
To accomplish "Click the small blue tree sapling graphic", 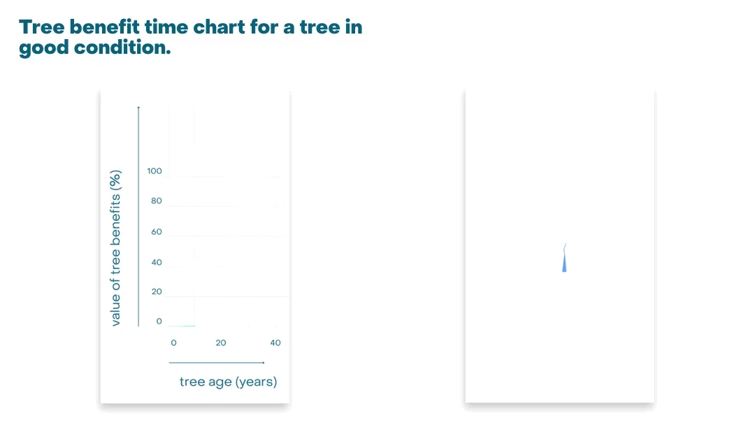I will click(564, 258).
